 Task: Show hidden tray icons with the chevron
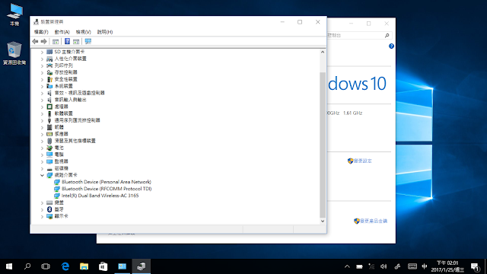click(x=347, y=266)
